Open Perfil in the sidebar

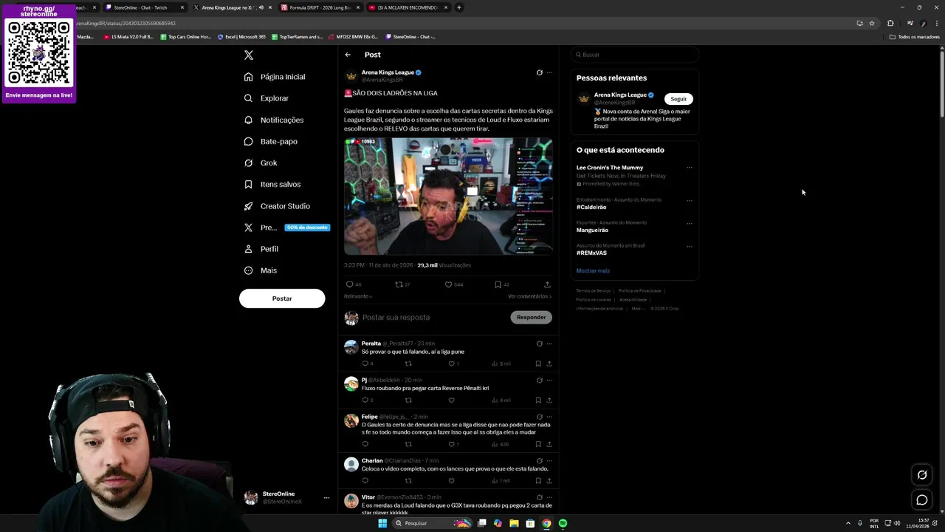pyautogui.click(x=261, y=249)
